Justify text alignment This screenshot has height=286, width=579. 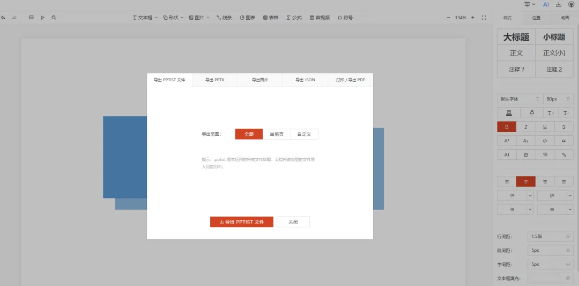point(564,181)
